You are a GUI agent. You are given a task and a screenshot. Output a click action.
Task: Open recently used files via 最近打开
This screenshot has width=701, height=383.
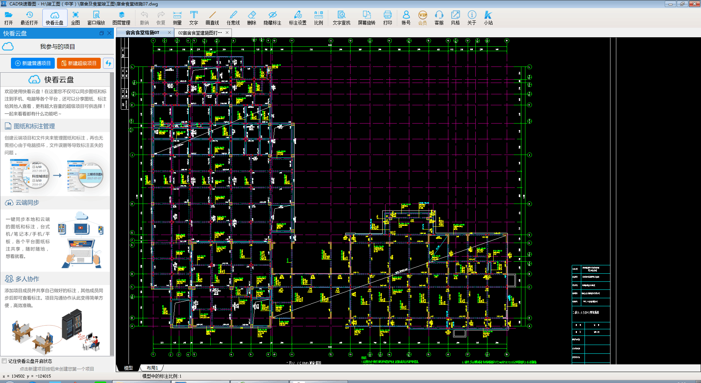point(29,18)
